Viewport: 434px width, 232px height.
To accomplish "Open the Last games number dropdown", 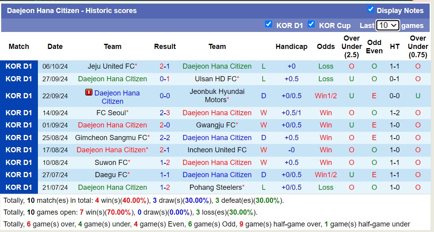I will point(388,25).
